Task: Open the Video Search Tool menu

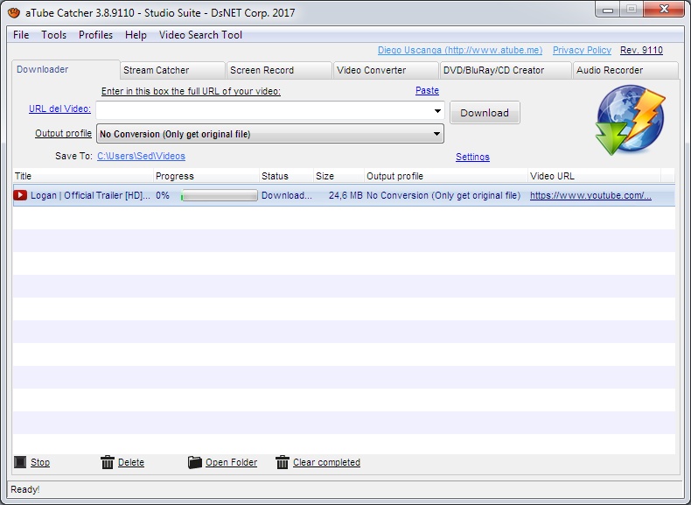Action: point(200,35)
